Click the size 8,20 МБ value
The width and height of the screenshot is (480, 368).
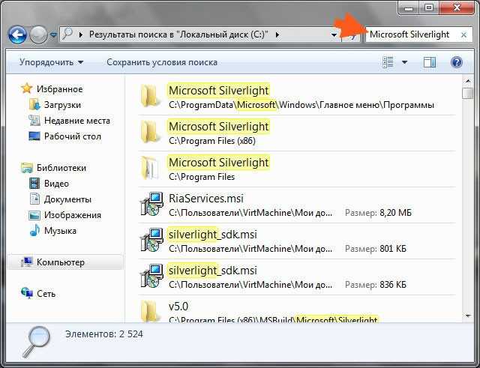click(x=395, y=213)
